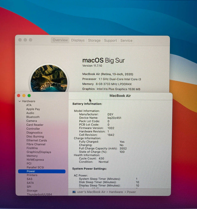Open Storage tab in About window

94,40
